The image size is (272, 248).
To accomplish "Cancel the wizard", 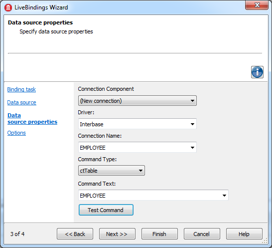I will [202, 234].
